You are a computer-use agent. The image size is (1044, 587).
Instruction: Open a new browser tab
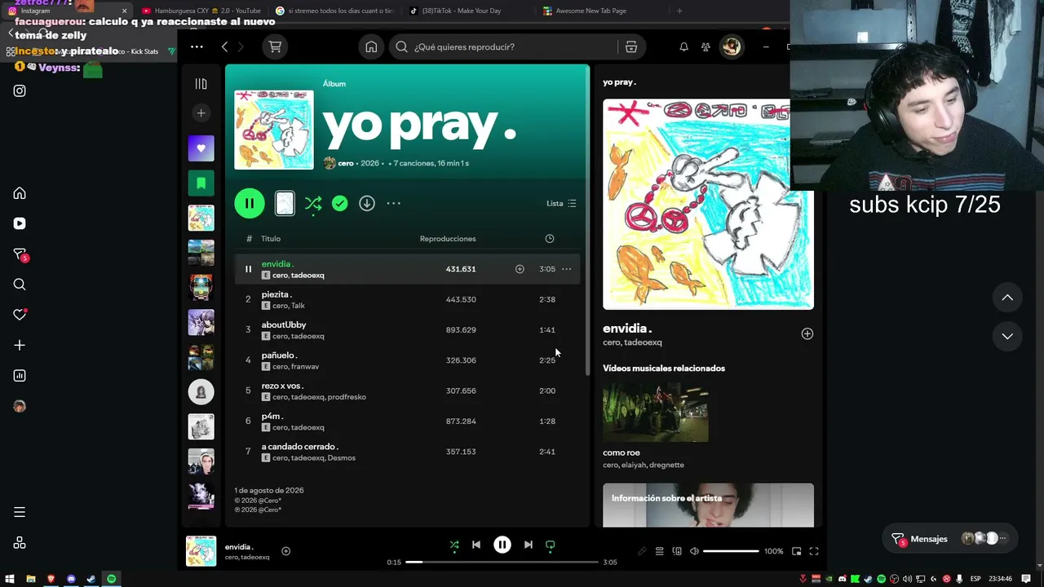pos(679,11)
